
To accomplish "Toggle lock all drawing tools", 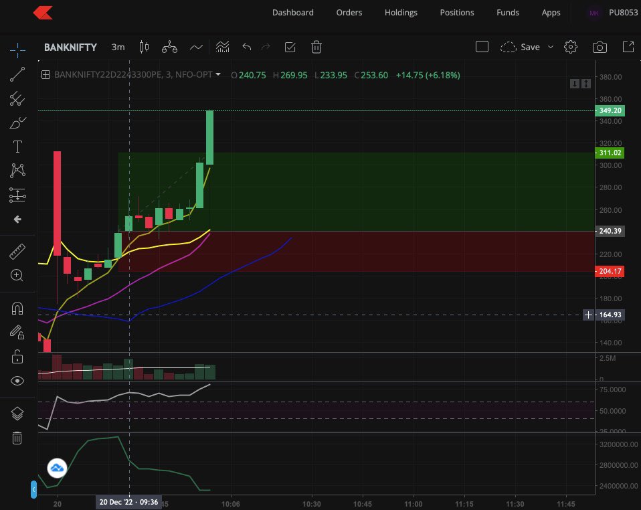I will [x=17, y=357].
